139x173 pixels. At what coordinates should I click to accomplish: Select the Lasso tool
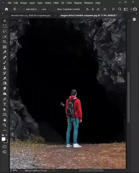click(x=5, y=31)
